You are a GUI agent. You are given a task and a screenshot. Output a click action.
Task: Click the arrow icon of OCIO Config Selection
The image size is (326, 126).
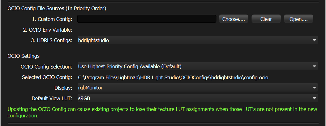tap(314, 66)
